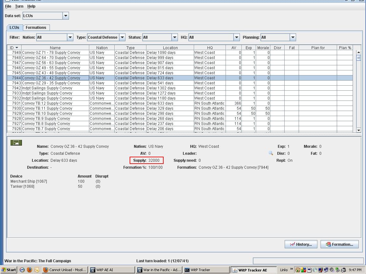Select row Convoy GZ 56 - 63 Supply Convoy

(180, 63)
